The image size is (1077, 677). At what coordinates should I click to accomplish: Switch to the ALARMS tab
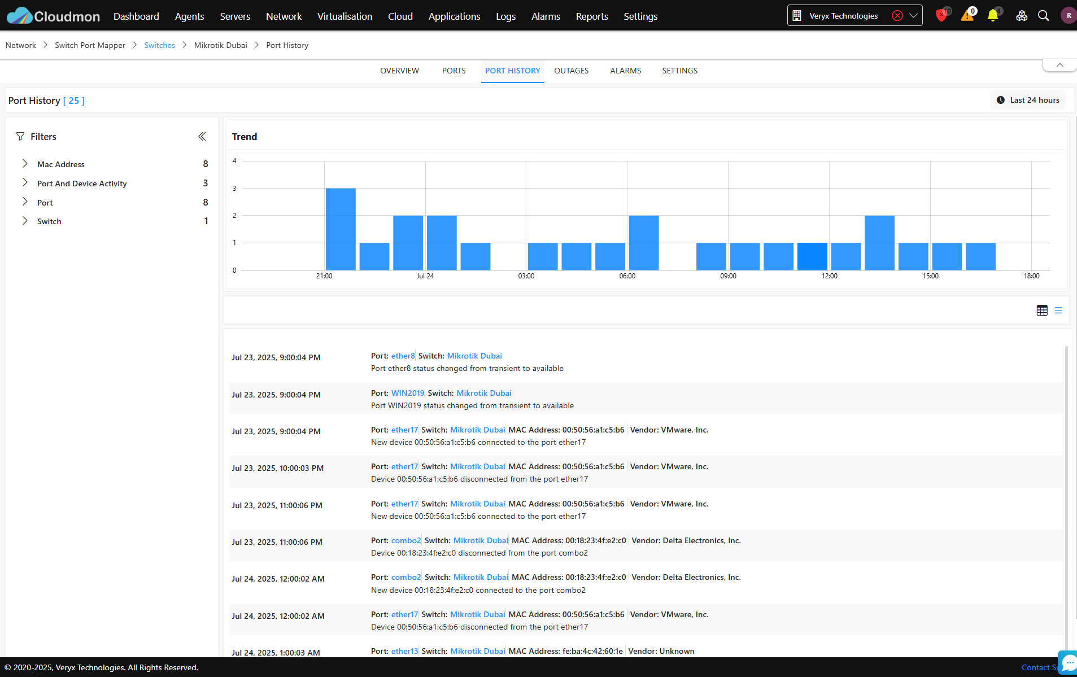point(625,71)
